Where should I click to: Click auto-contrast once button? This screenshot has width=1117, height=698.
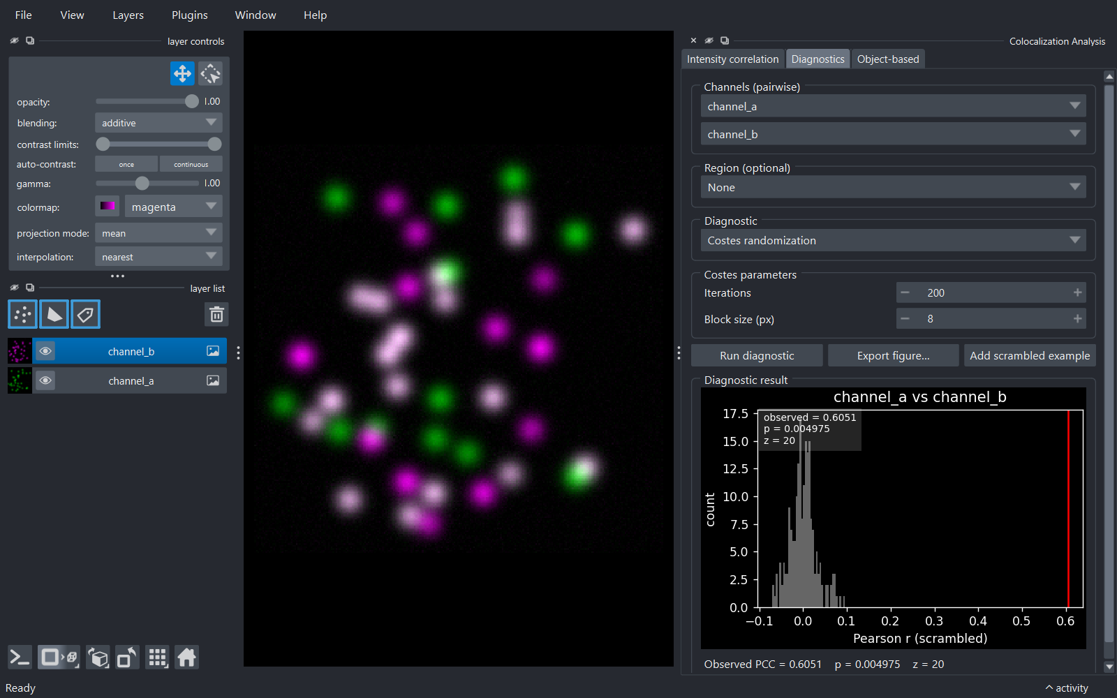126,164
